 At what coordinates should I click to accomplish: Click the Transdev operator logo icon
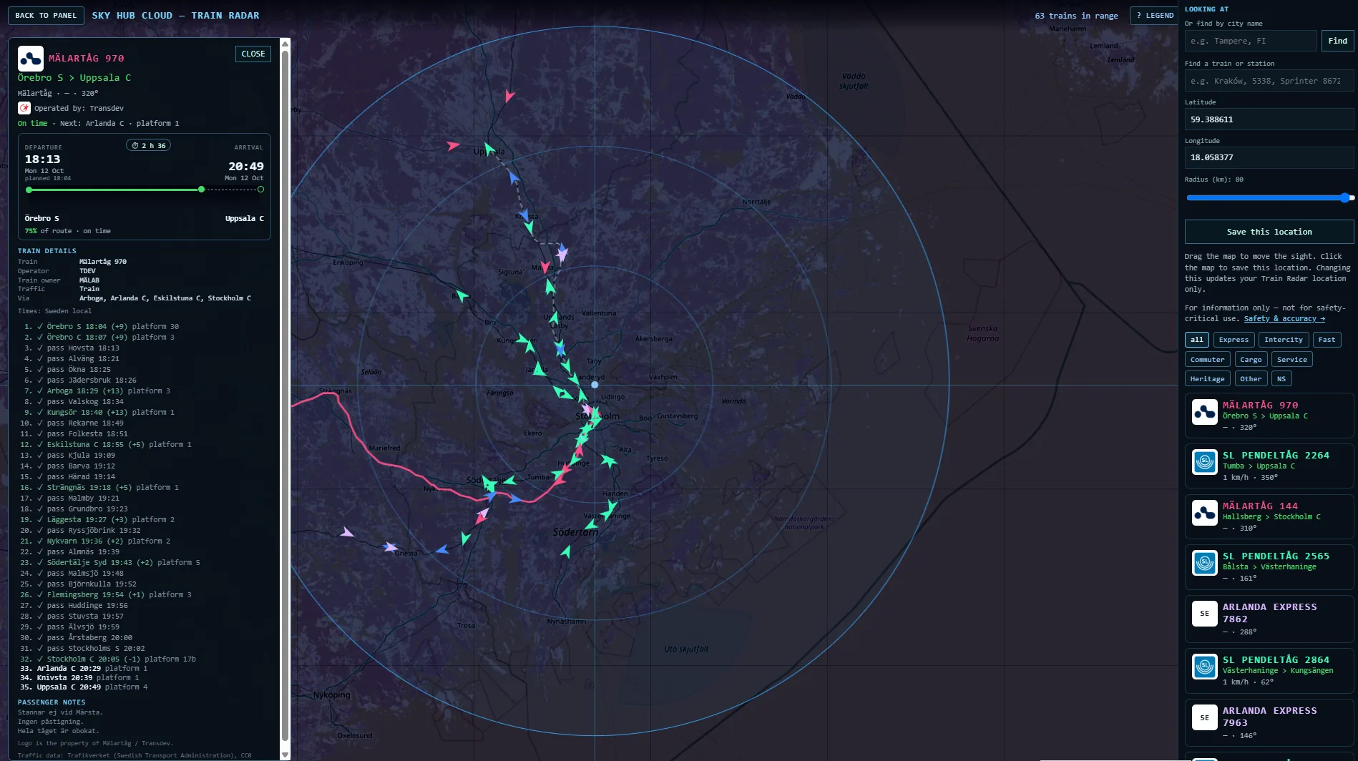24,108
